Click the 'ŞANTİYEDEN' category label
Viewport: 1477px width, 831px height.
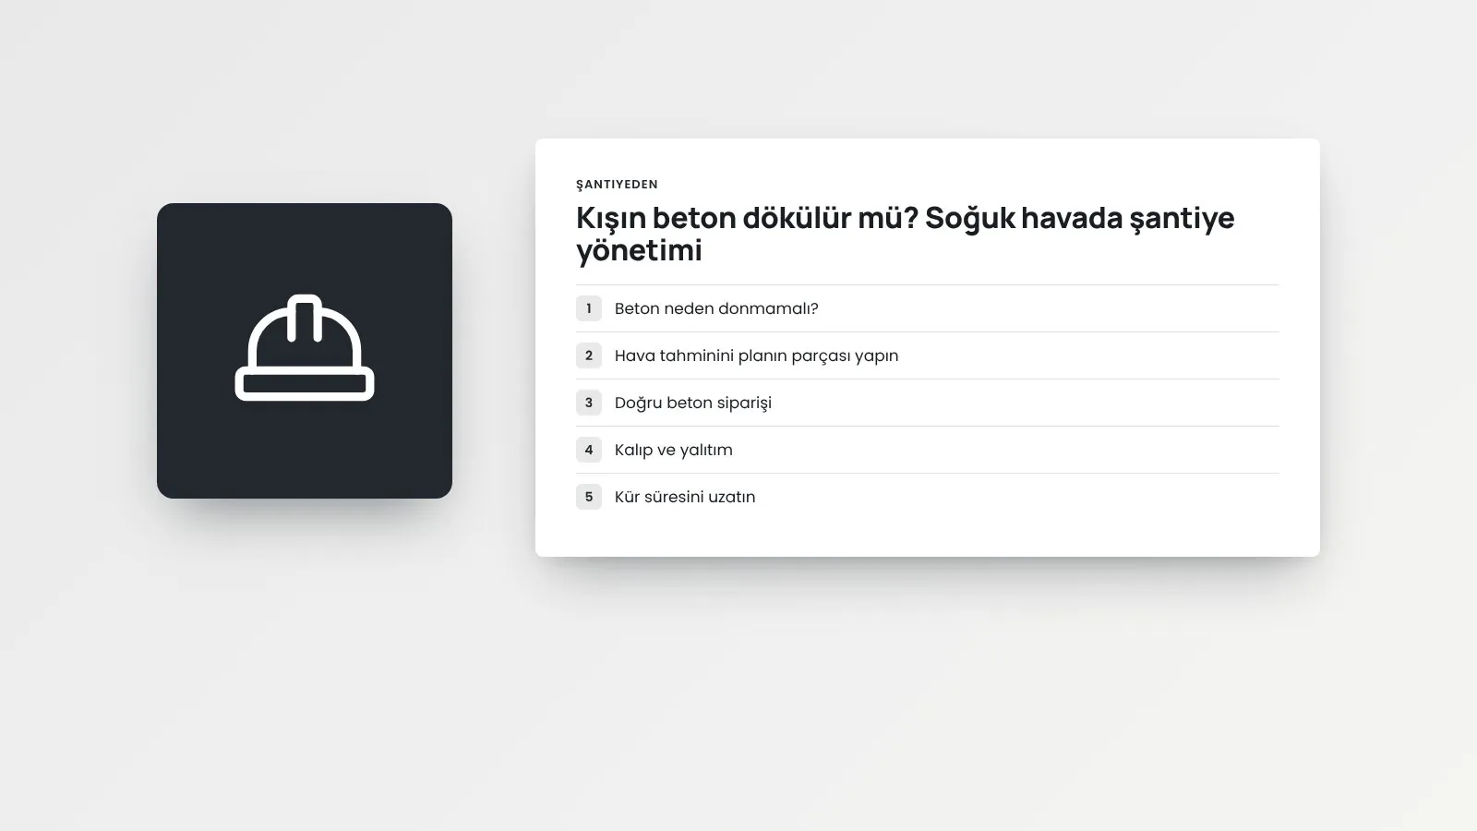coord(617,185)
